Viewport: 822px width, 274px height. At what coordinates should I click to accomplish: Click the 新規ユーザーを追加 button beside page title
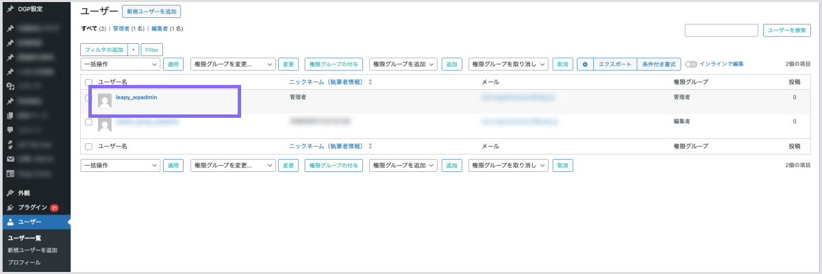(x=151, y=12)
